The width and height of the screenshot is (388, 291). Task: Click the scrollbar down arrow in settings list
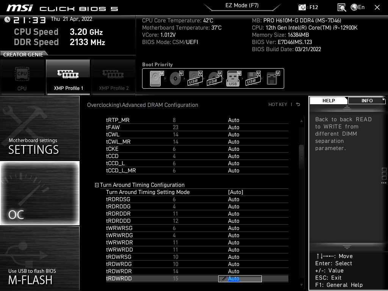coord(301,285)
